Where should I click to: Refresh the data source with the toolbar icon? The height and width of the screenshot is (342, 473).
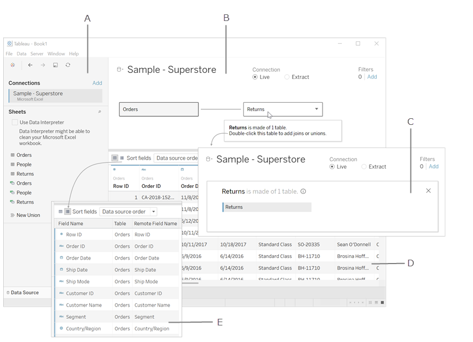[68, 65]
